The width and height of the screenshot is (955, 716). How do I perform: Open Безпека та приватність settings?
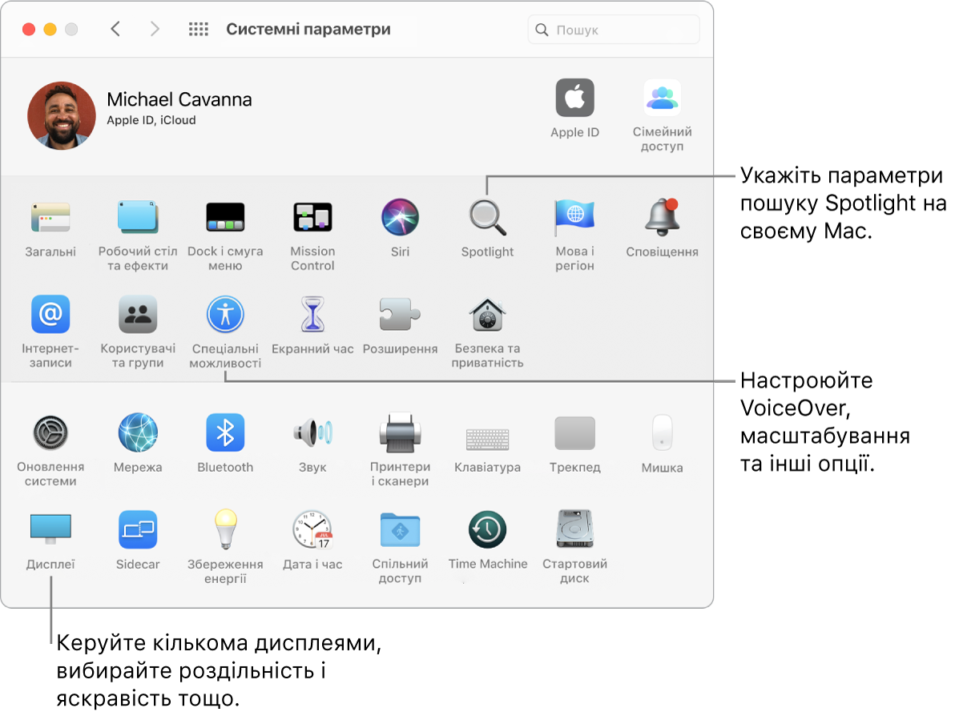[487, 315]
